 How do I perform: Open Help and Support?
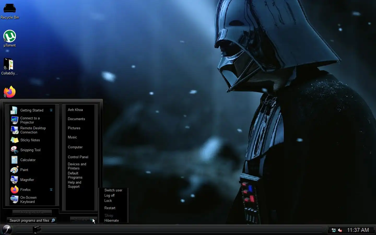point(75,184)
